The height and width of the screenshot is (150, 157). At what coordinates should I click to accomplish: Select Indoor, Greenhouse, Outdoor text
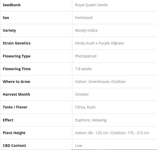tap(100, 82)
